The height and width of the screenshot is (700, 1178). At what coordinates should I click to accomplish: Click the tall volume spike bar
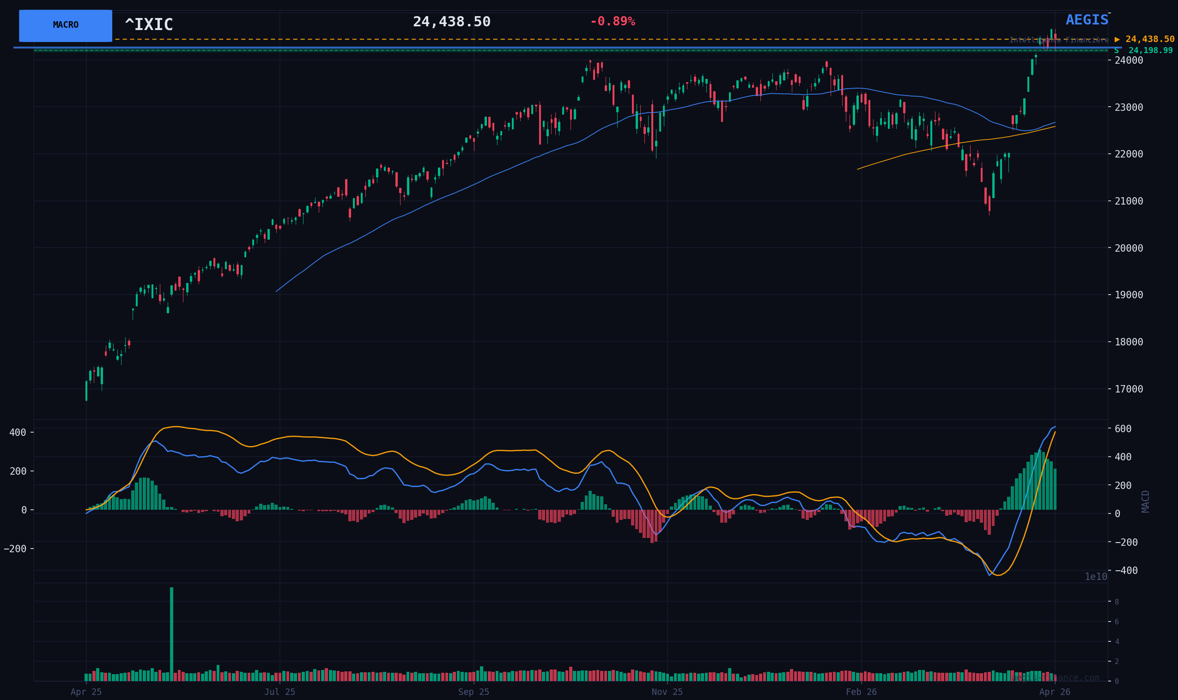click(x=172, y=634)
